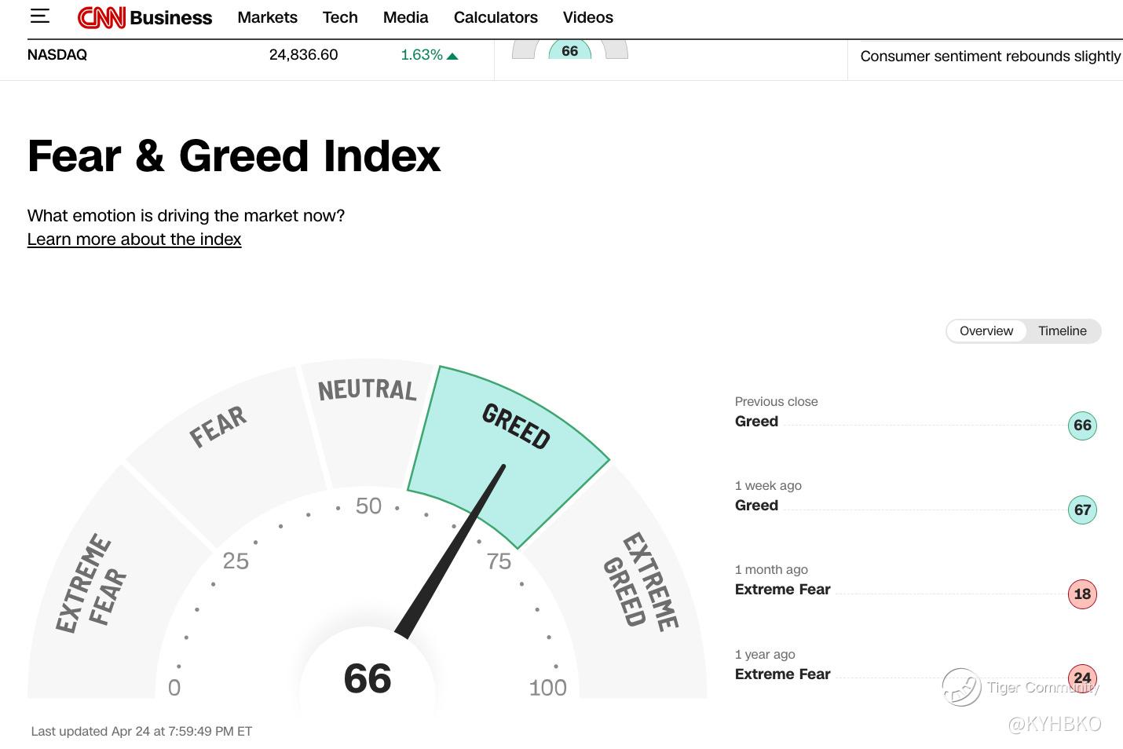Select the Overview toggle option
Viewport: 1123px width, 749px height.
click(986, 331)
